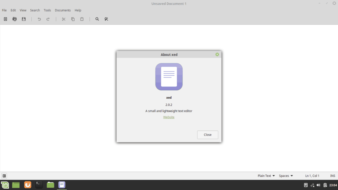Open the volume tray icon
The image size is (338, 190).
click(x=319, y=185)
